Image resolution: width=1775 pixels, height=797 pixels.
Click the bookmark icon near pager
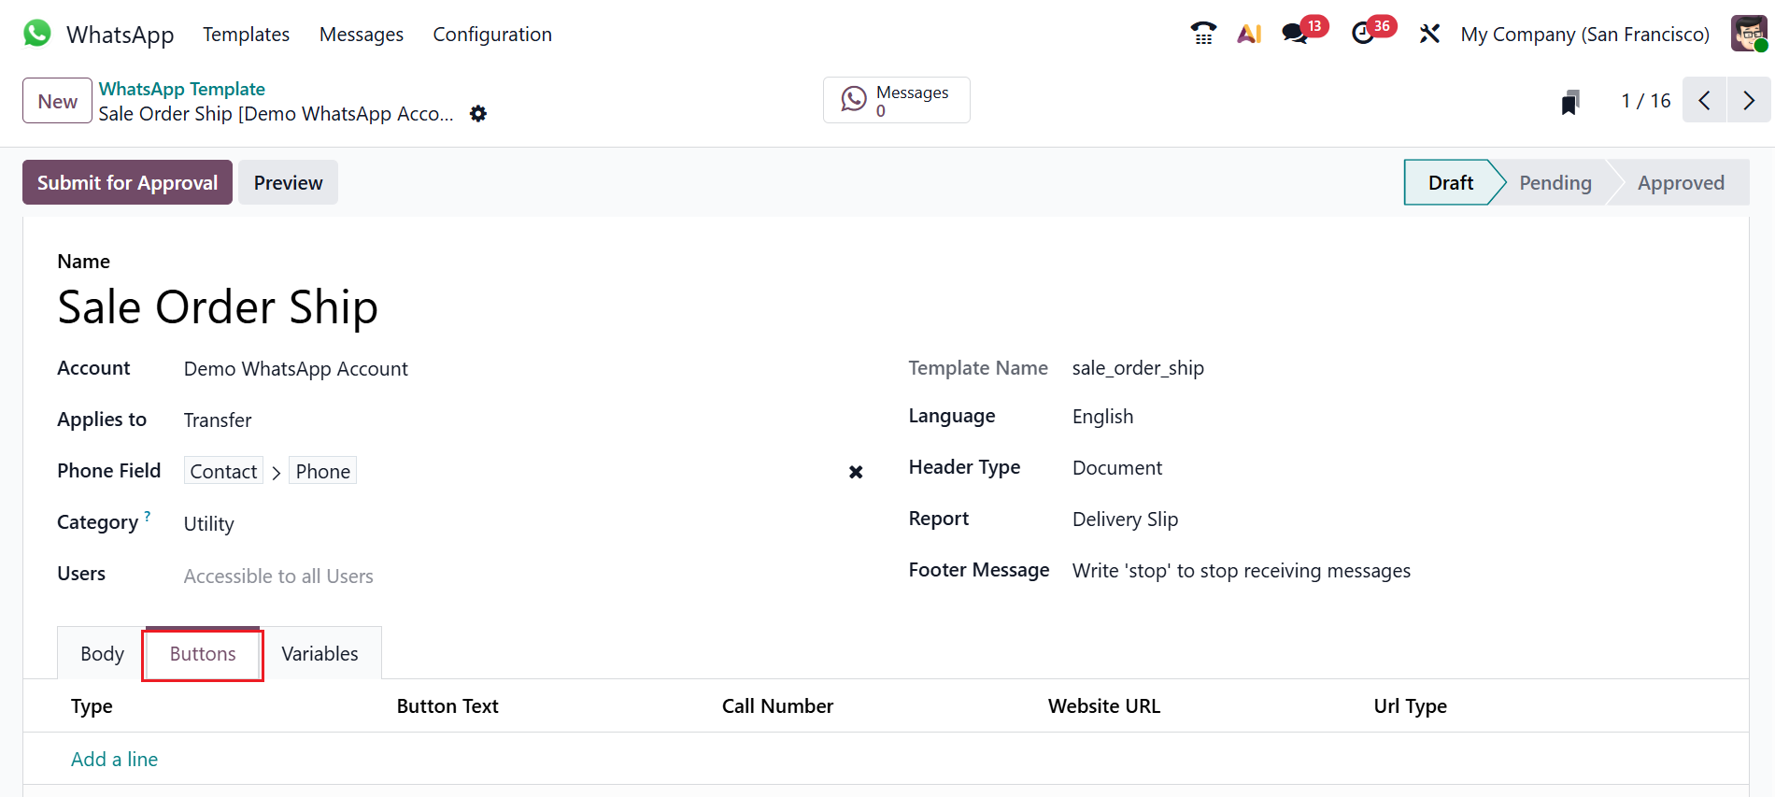click(1570, 102)
